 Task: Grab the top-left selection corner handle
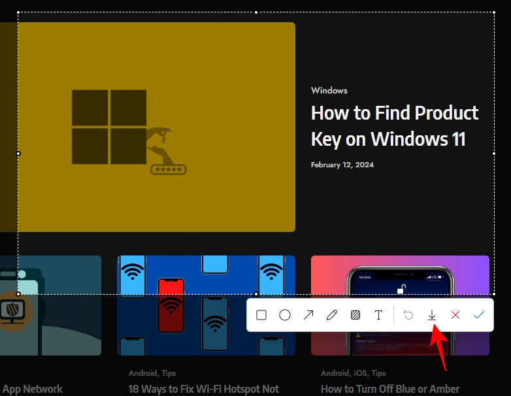coord(18,12)
